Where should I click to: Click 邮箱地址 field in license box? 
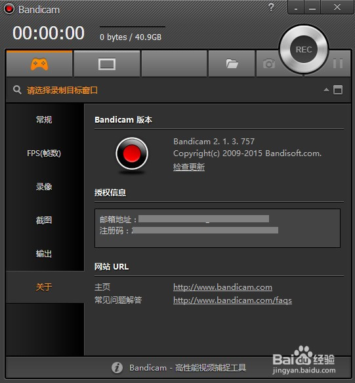184,219
